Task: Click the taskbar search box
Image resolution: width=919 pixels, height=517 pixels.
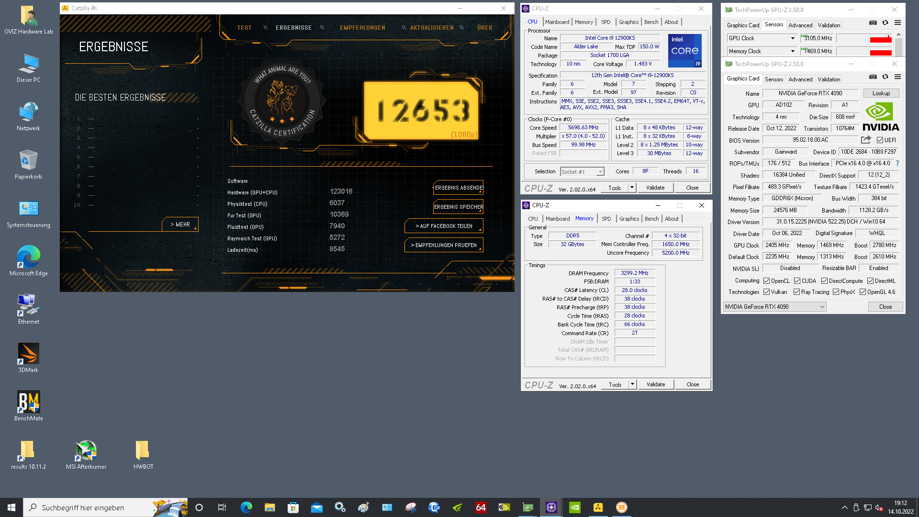Action: coord(105,507)
